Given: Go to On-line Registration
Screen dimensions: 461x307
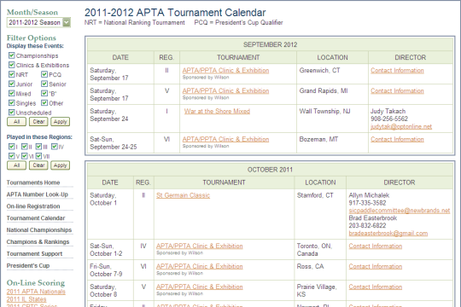Looking at the screenshot, I should coord(33,206).
